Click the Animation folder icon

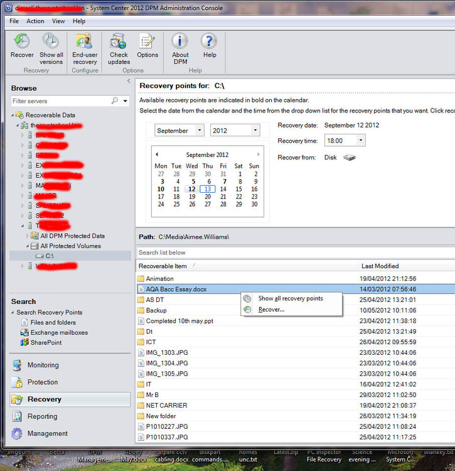[141, 278]
